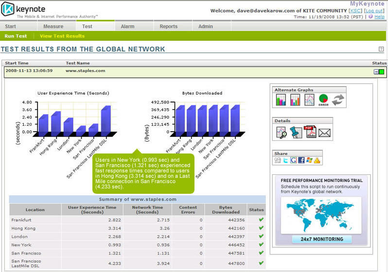Click Content Errors column header

(188, 210)
